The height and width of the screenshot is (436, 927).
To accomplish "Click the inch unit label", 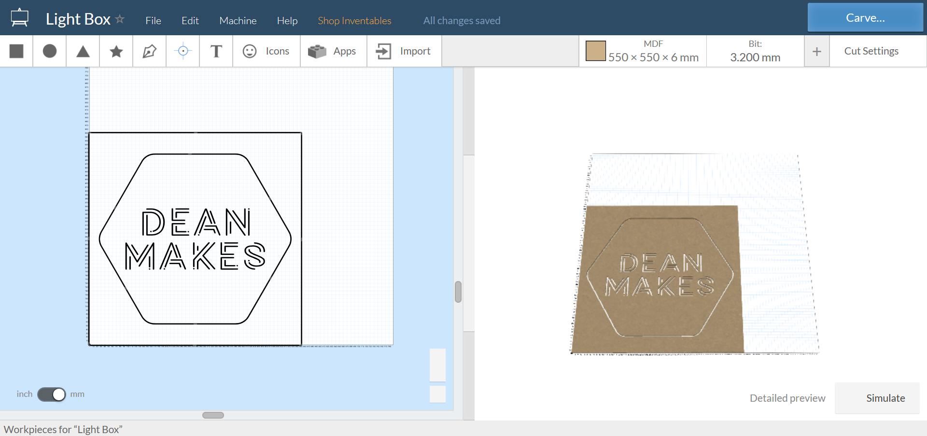I will pyautogui.click(x=25, y=394).
